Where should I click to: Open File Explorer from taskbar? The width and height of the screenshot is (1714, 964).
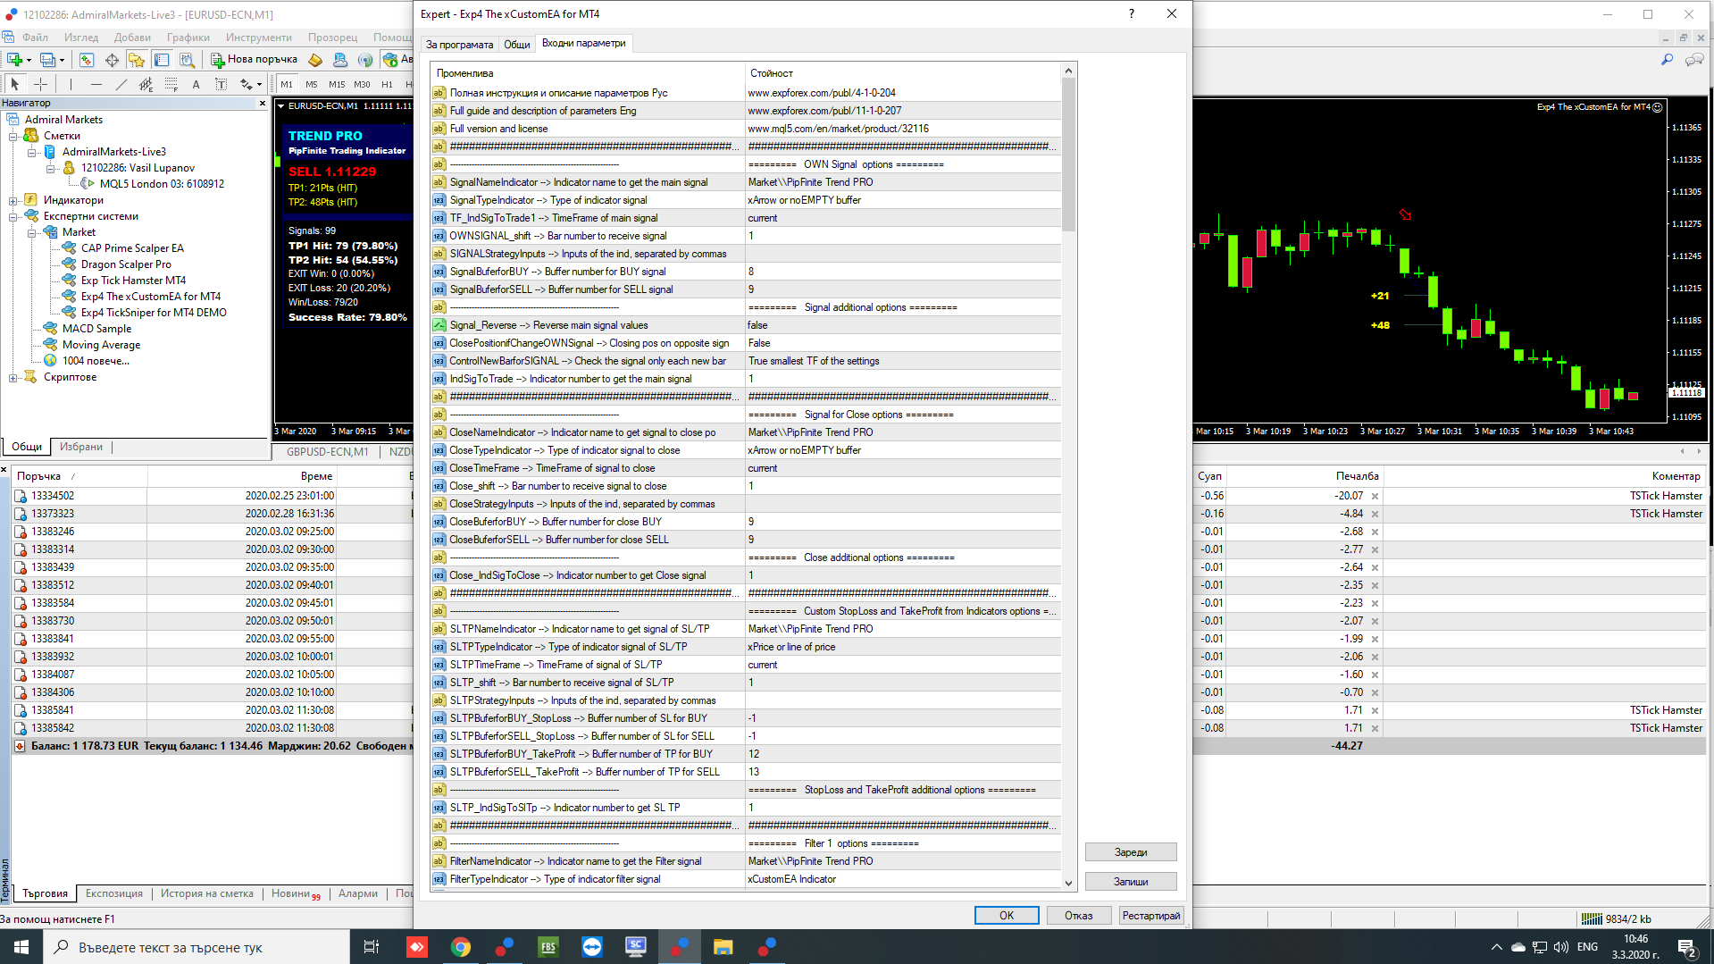(x=723, y=947)
